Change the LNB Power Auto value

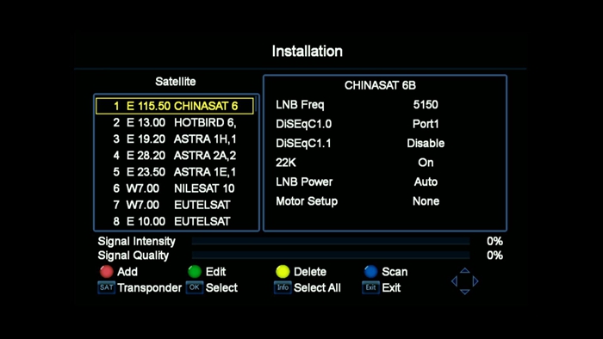pyautogui.click(x=426, y=182)
